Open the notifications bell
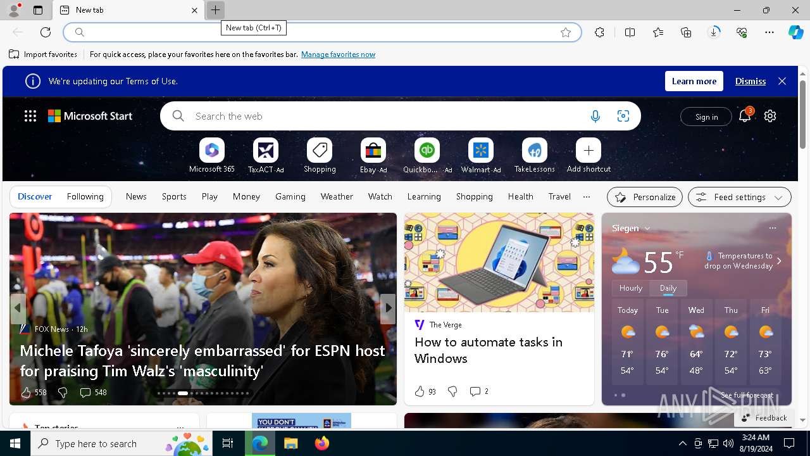 click(x=745, y=115)
